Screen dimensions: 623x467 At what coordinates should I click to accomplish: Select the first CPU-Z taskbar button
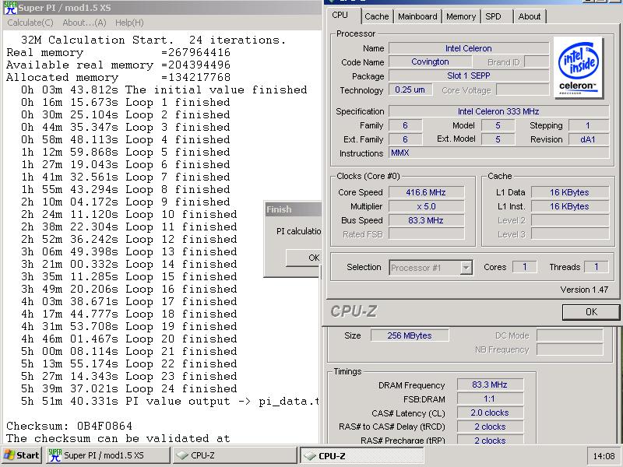pyautogui.click(x=235, y=455)
